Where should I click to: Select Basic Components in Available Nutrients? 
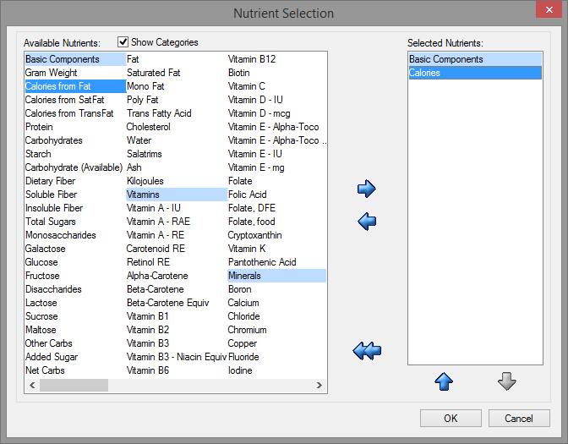click(62, 59)
